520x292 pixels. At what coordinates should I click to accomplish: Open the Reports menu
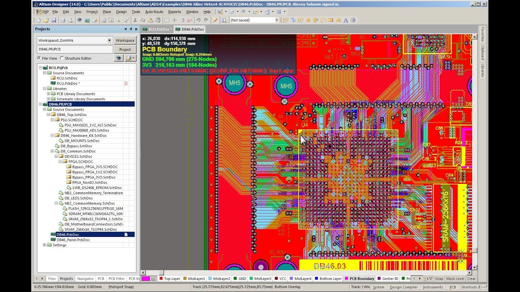click(175, 12)
